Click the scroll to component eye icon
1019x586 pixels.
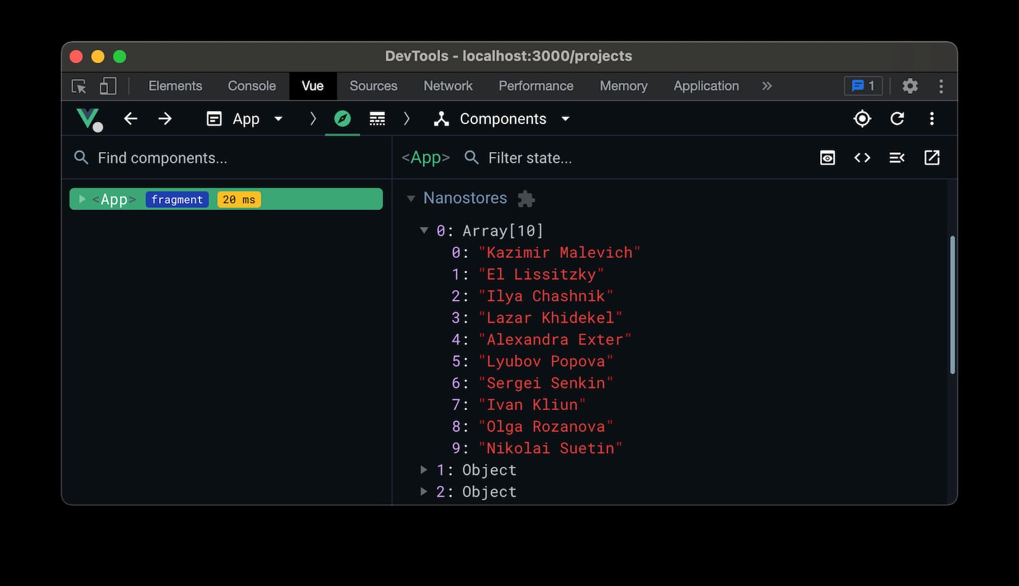827,158
